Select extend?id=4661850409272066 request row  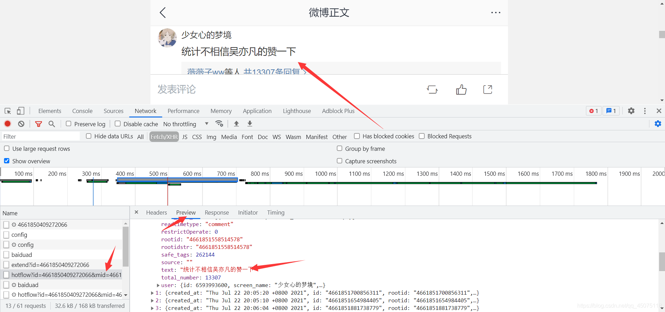tap(61, 265)
